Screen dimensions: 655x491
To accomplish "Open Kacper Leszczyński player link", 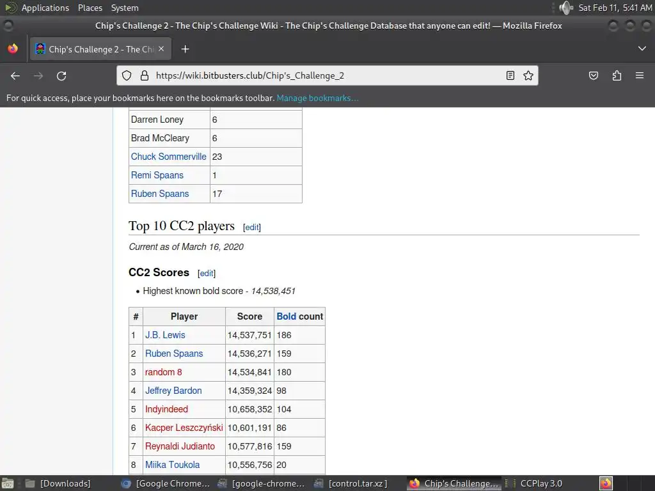I will click(x=184, y=428).
